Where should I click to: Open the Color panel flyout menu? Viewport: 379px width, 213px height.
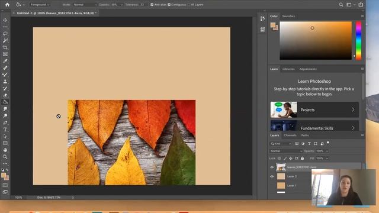coord(362,16)
